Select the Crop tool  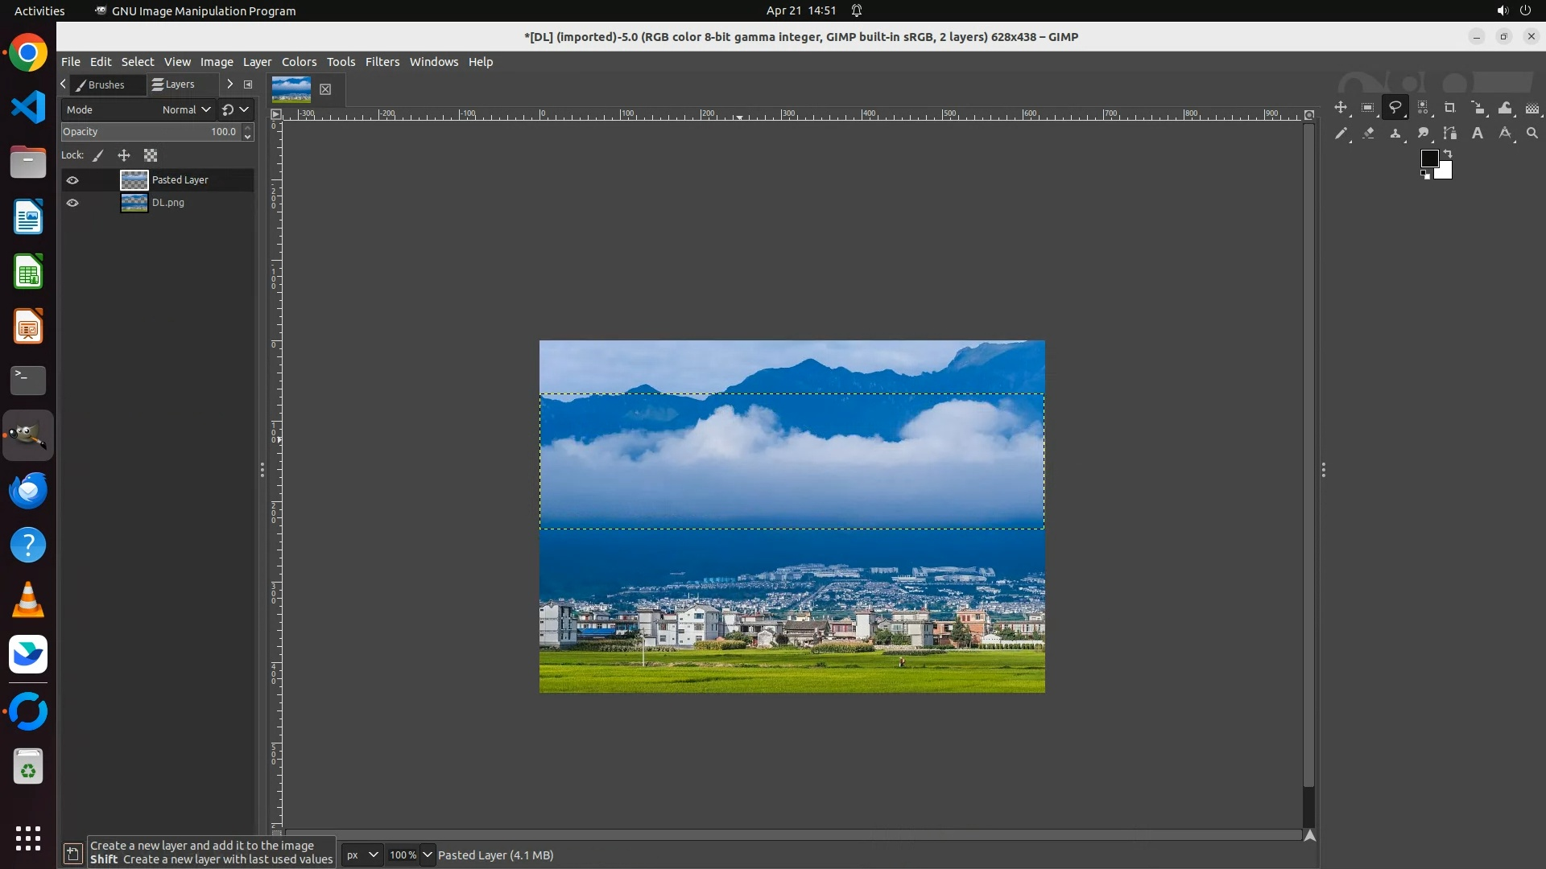click(1449, 108)
